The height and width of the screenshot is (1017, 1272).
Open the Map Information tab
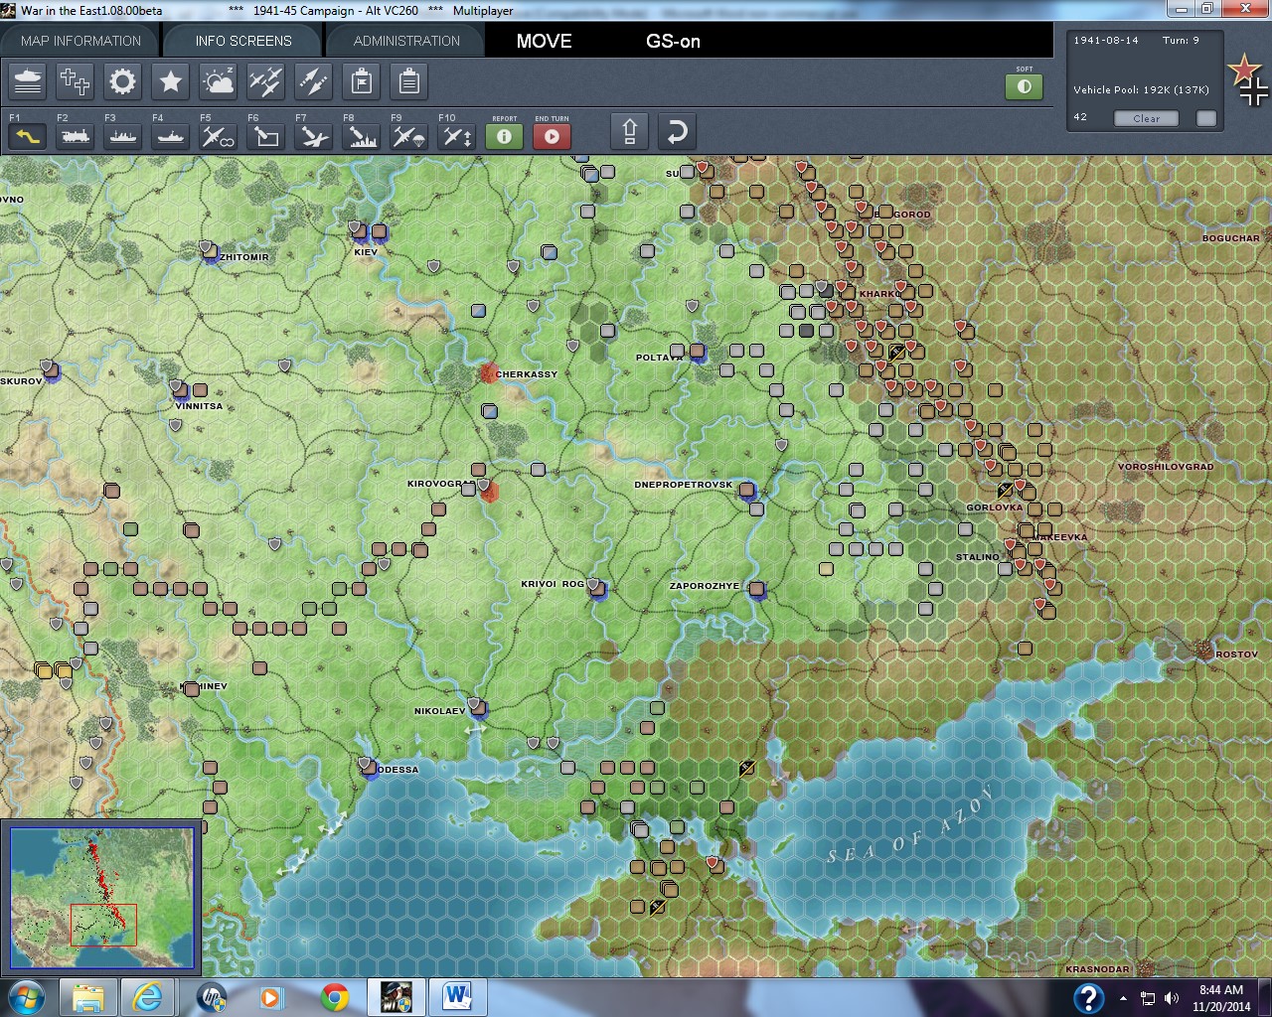[80, 41]
